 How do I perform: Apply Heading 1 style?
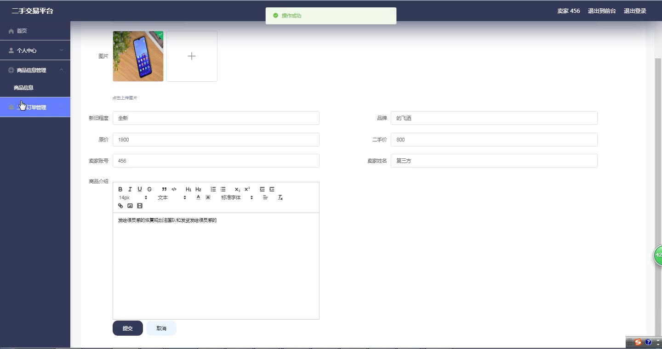click(188, 189)
